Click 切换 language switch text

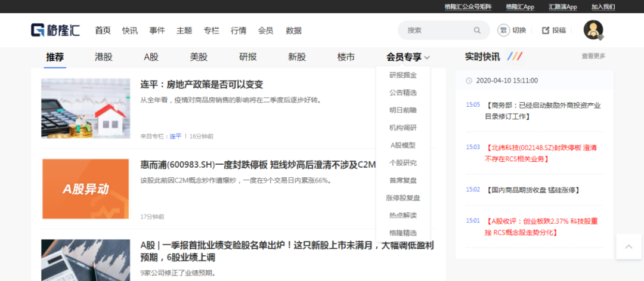[519, 30]
